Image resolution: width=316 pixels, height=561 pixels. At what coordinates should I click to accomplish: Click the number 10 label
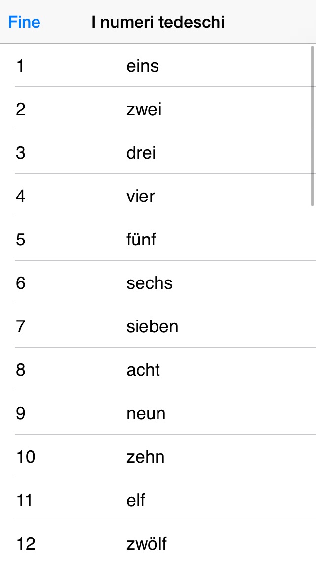click(26, 457)
